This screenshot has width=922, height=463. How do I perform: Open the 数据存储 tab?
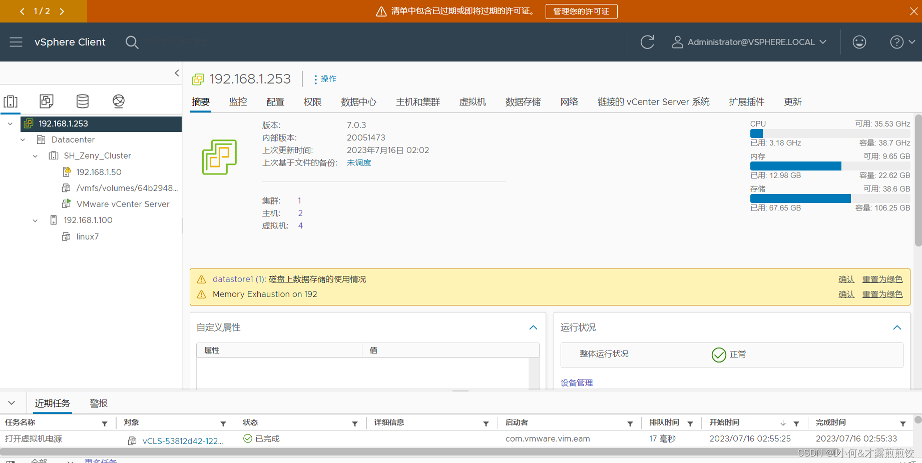pos(523,102)
